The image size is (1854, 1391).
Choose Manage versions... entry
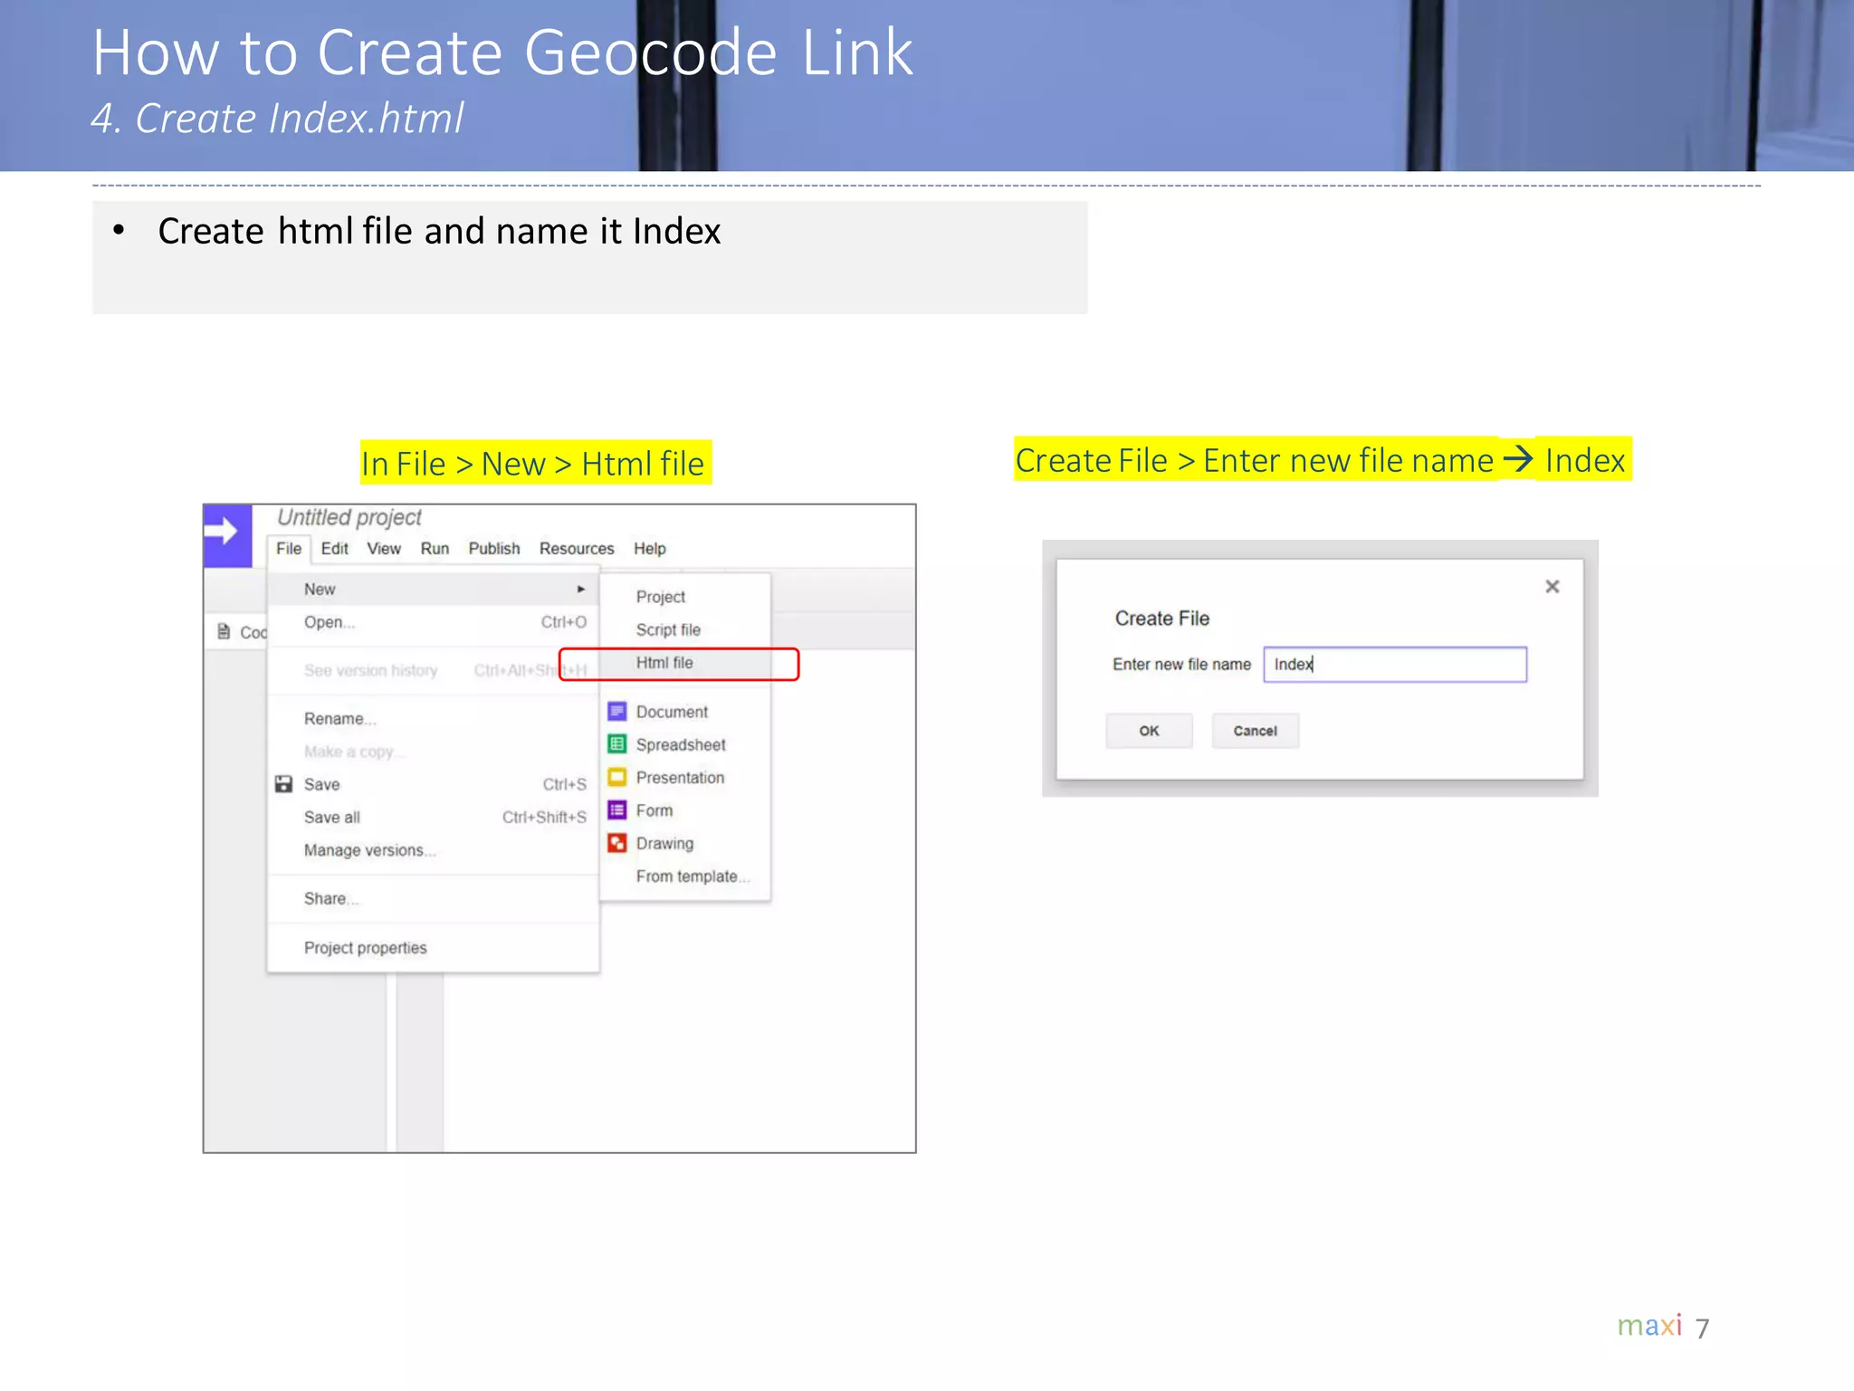[x=434, y=850]
